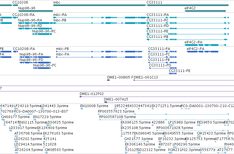Click the CG10208 gene label
The image size is (234, 154).
[x=20, y=2]
